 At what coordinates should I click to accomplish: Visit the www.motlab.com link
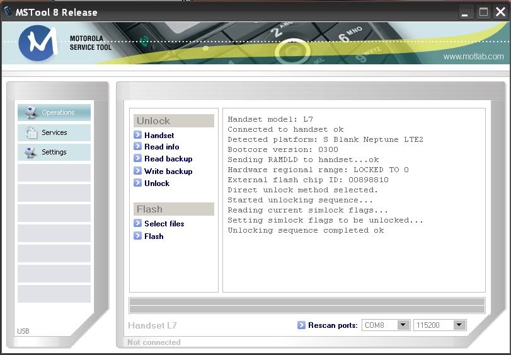pyautogui.click(x=473, y=57)
